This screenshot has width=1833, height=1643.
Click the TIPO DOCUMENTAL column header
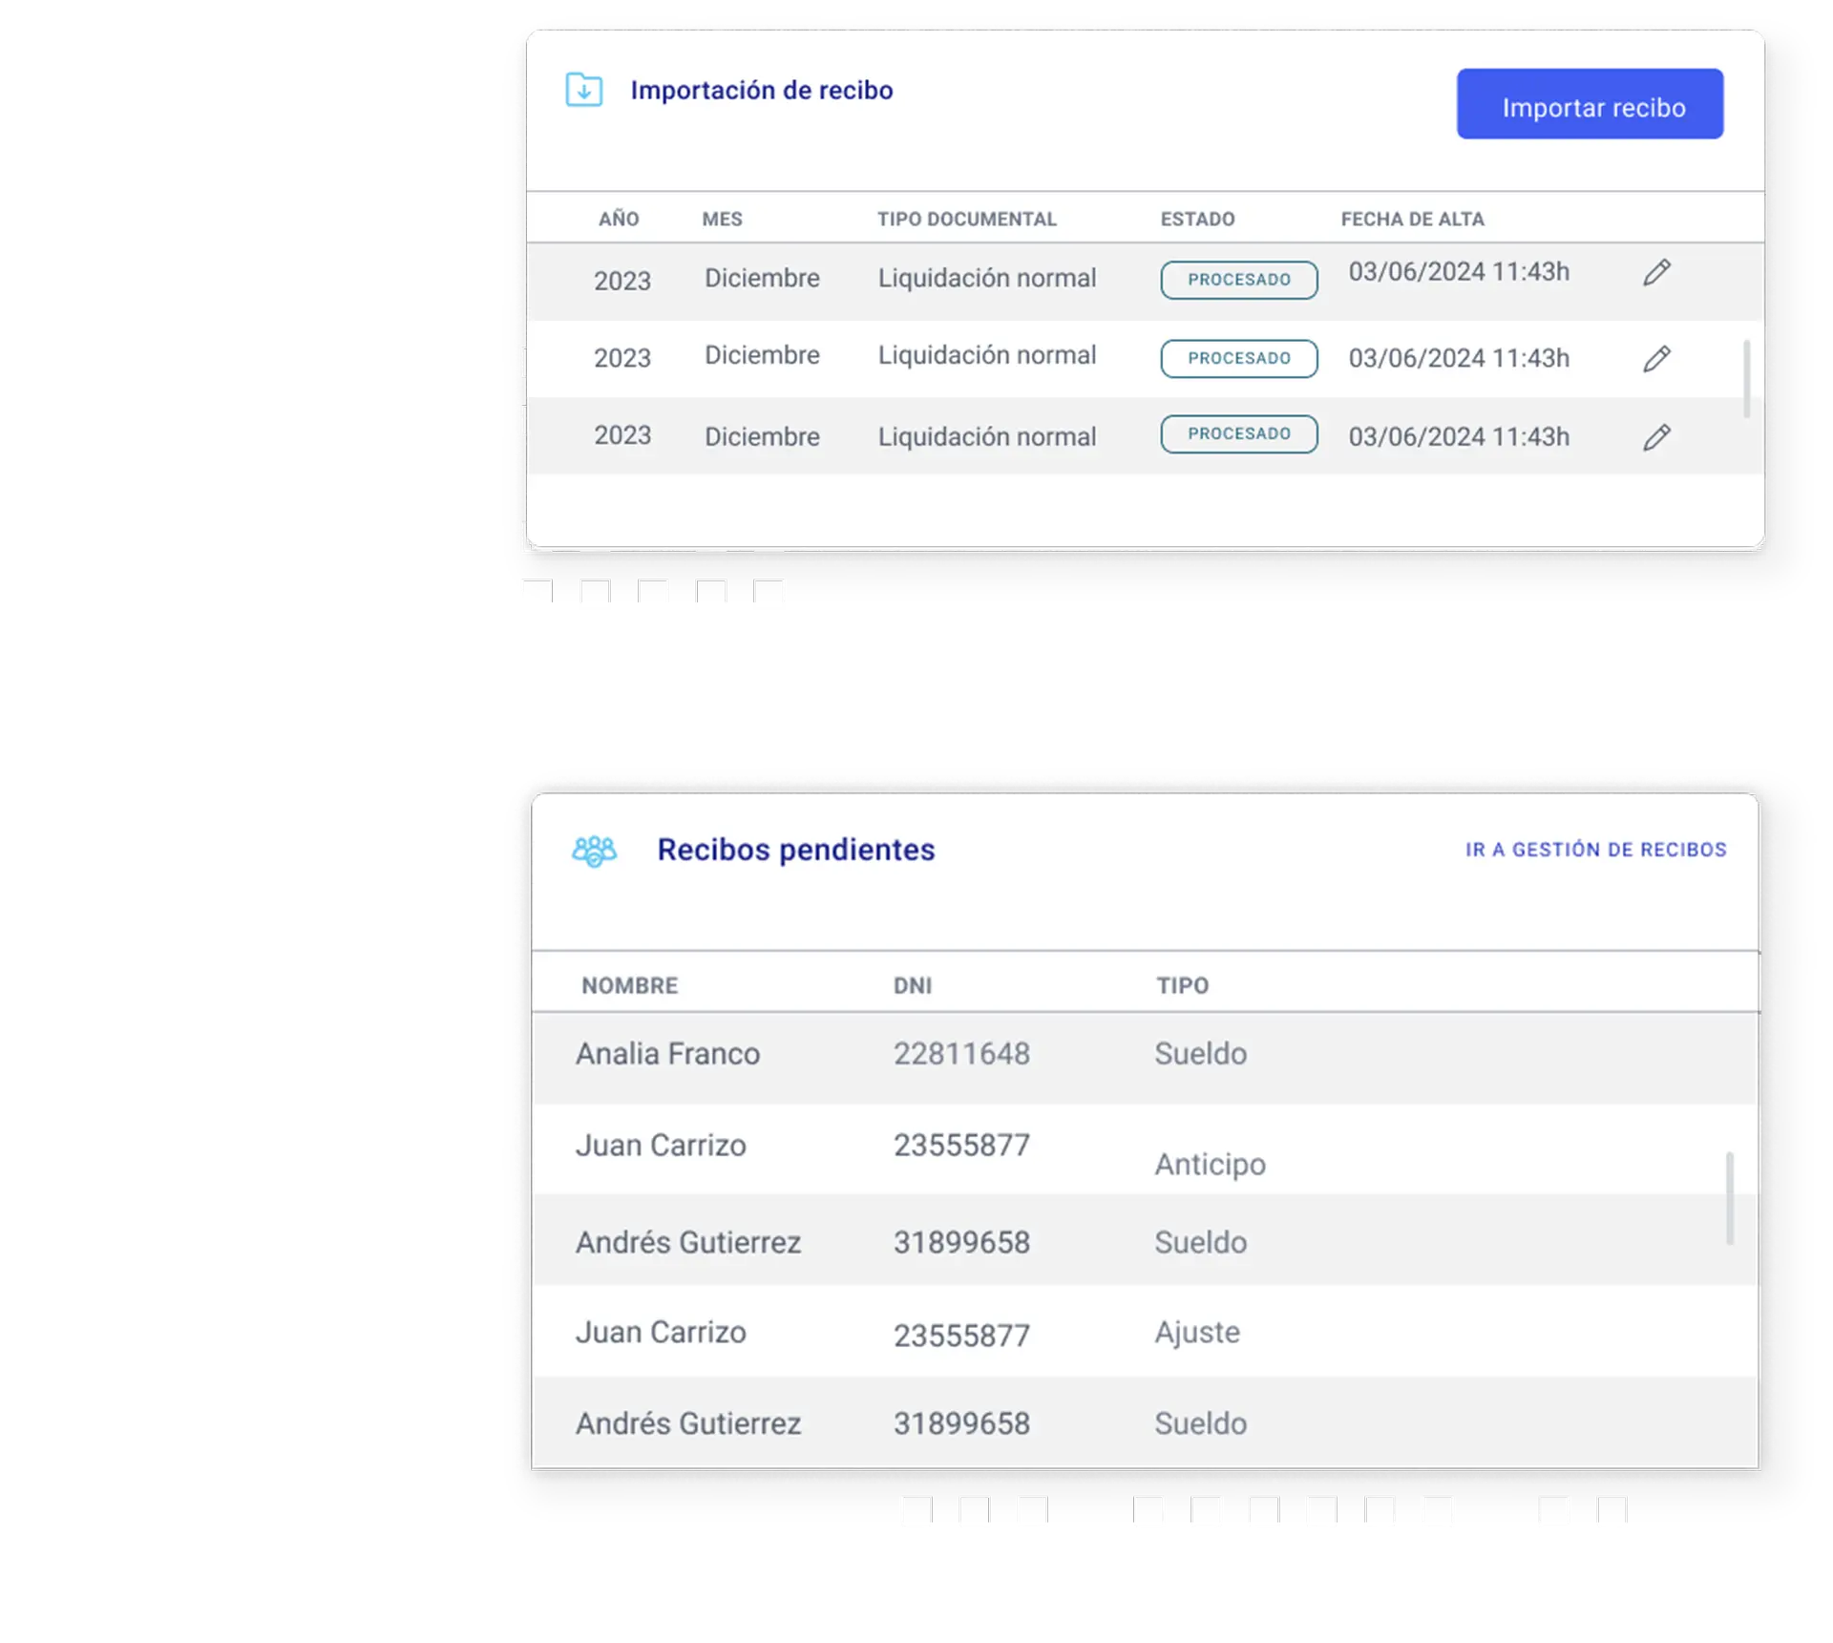(x=966, y=219)
